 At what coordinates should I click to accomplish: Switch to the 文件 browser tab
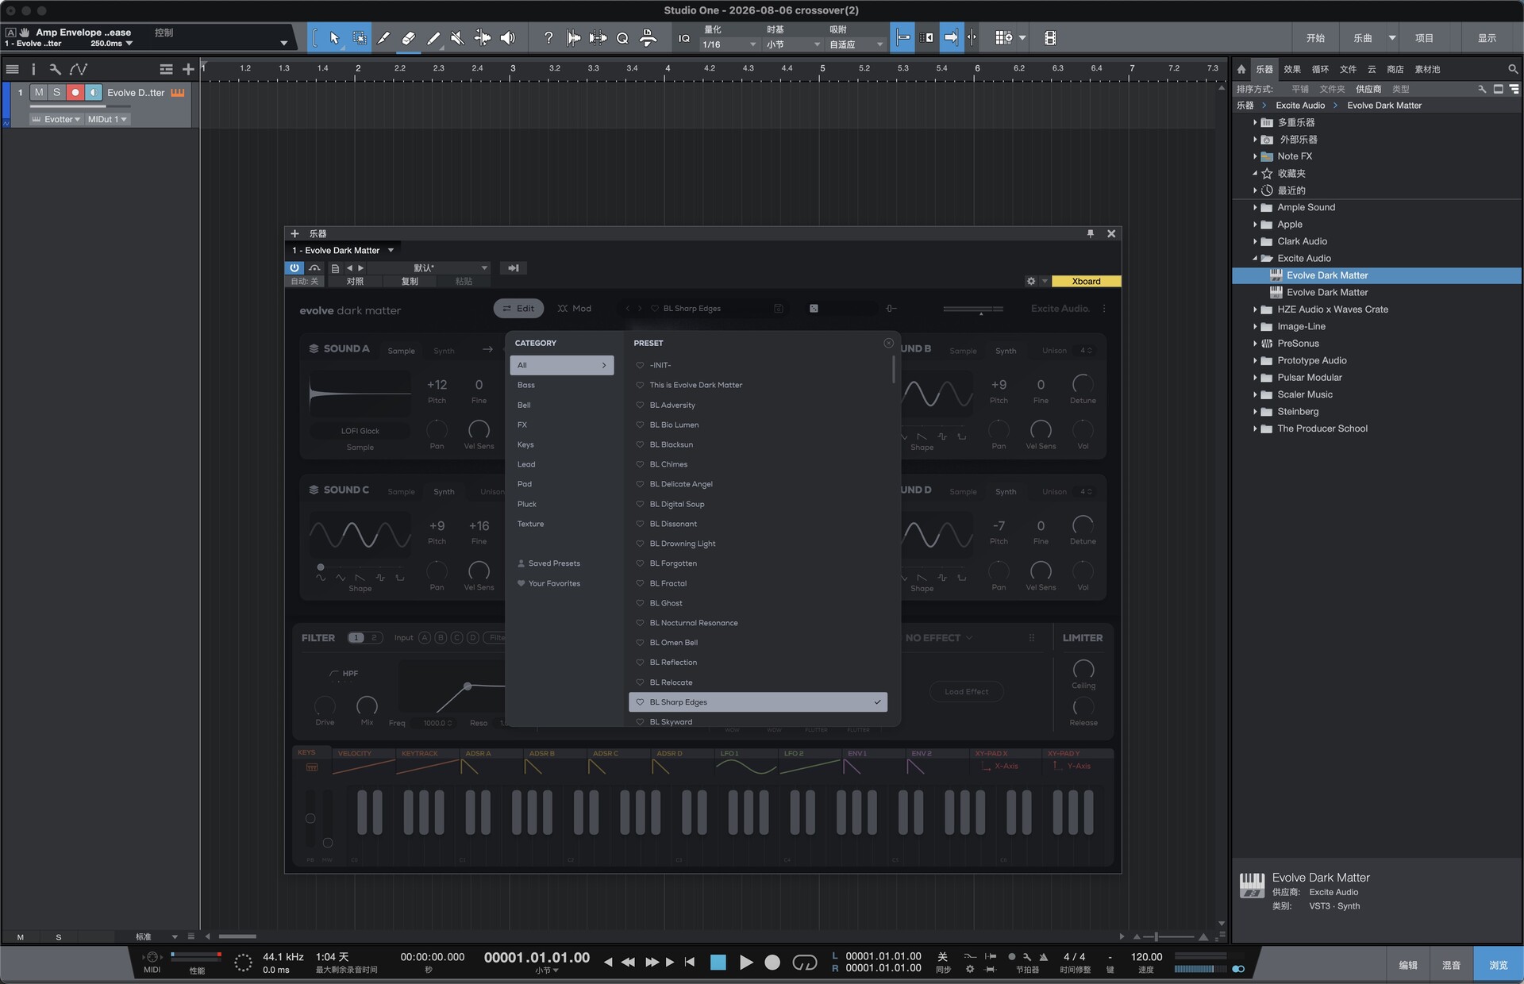click(1348, 69)
